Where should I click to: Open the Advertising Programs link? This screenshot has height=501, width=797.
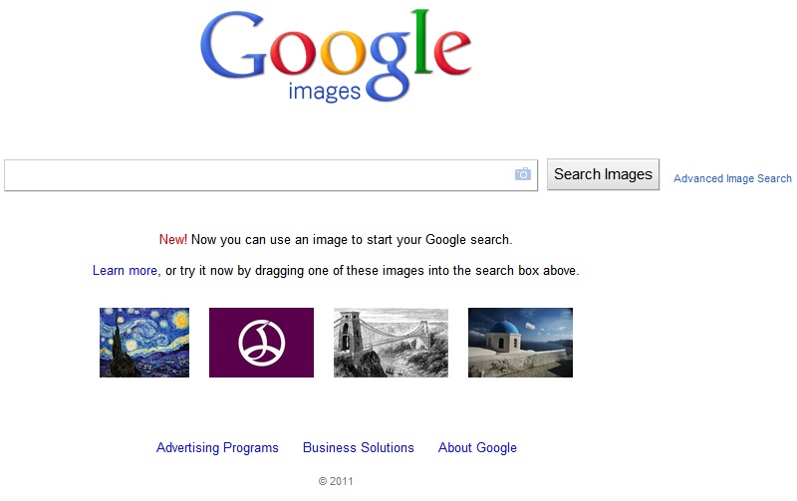coord(217,448)
